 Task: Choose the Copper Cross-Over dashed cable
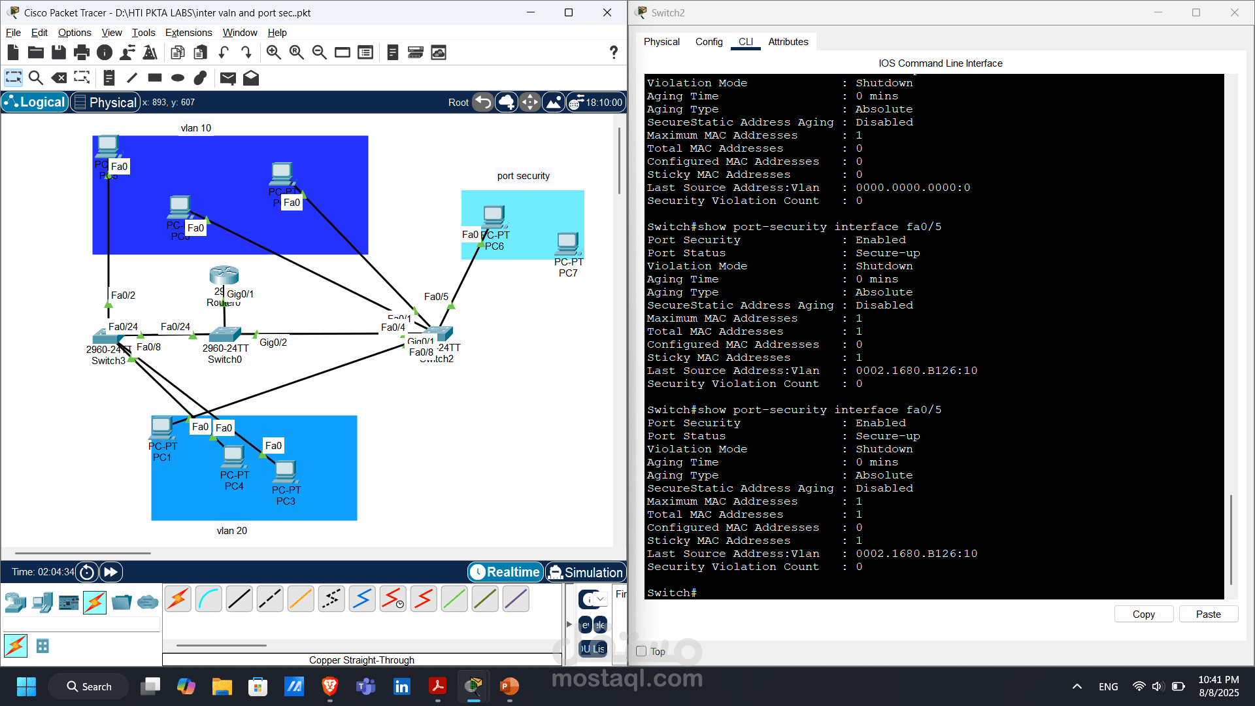pyautogui.click(x=270, y=599)
